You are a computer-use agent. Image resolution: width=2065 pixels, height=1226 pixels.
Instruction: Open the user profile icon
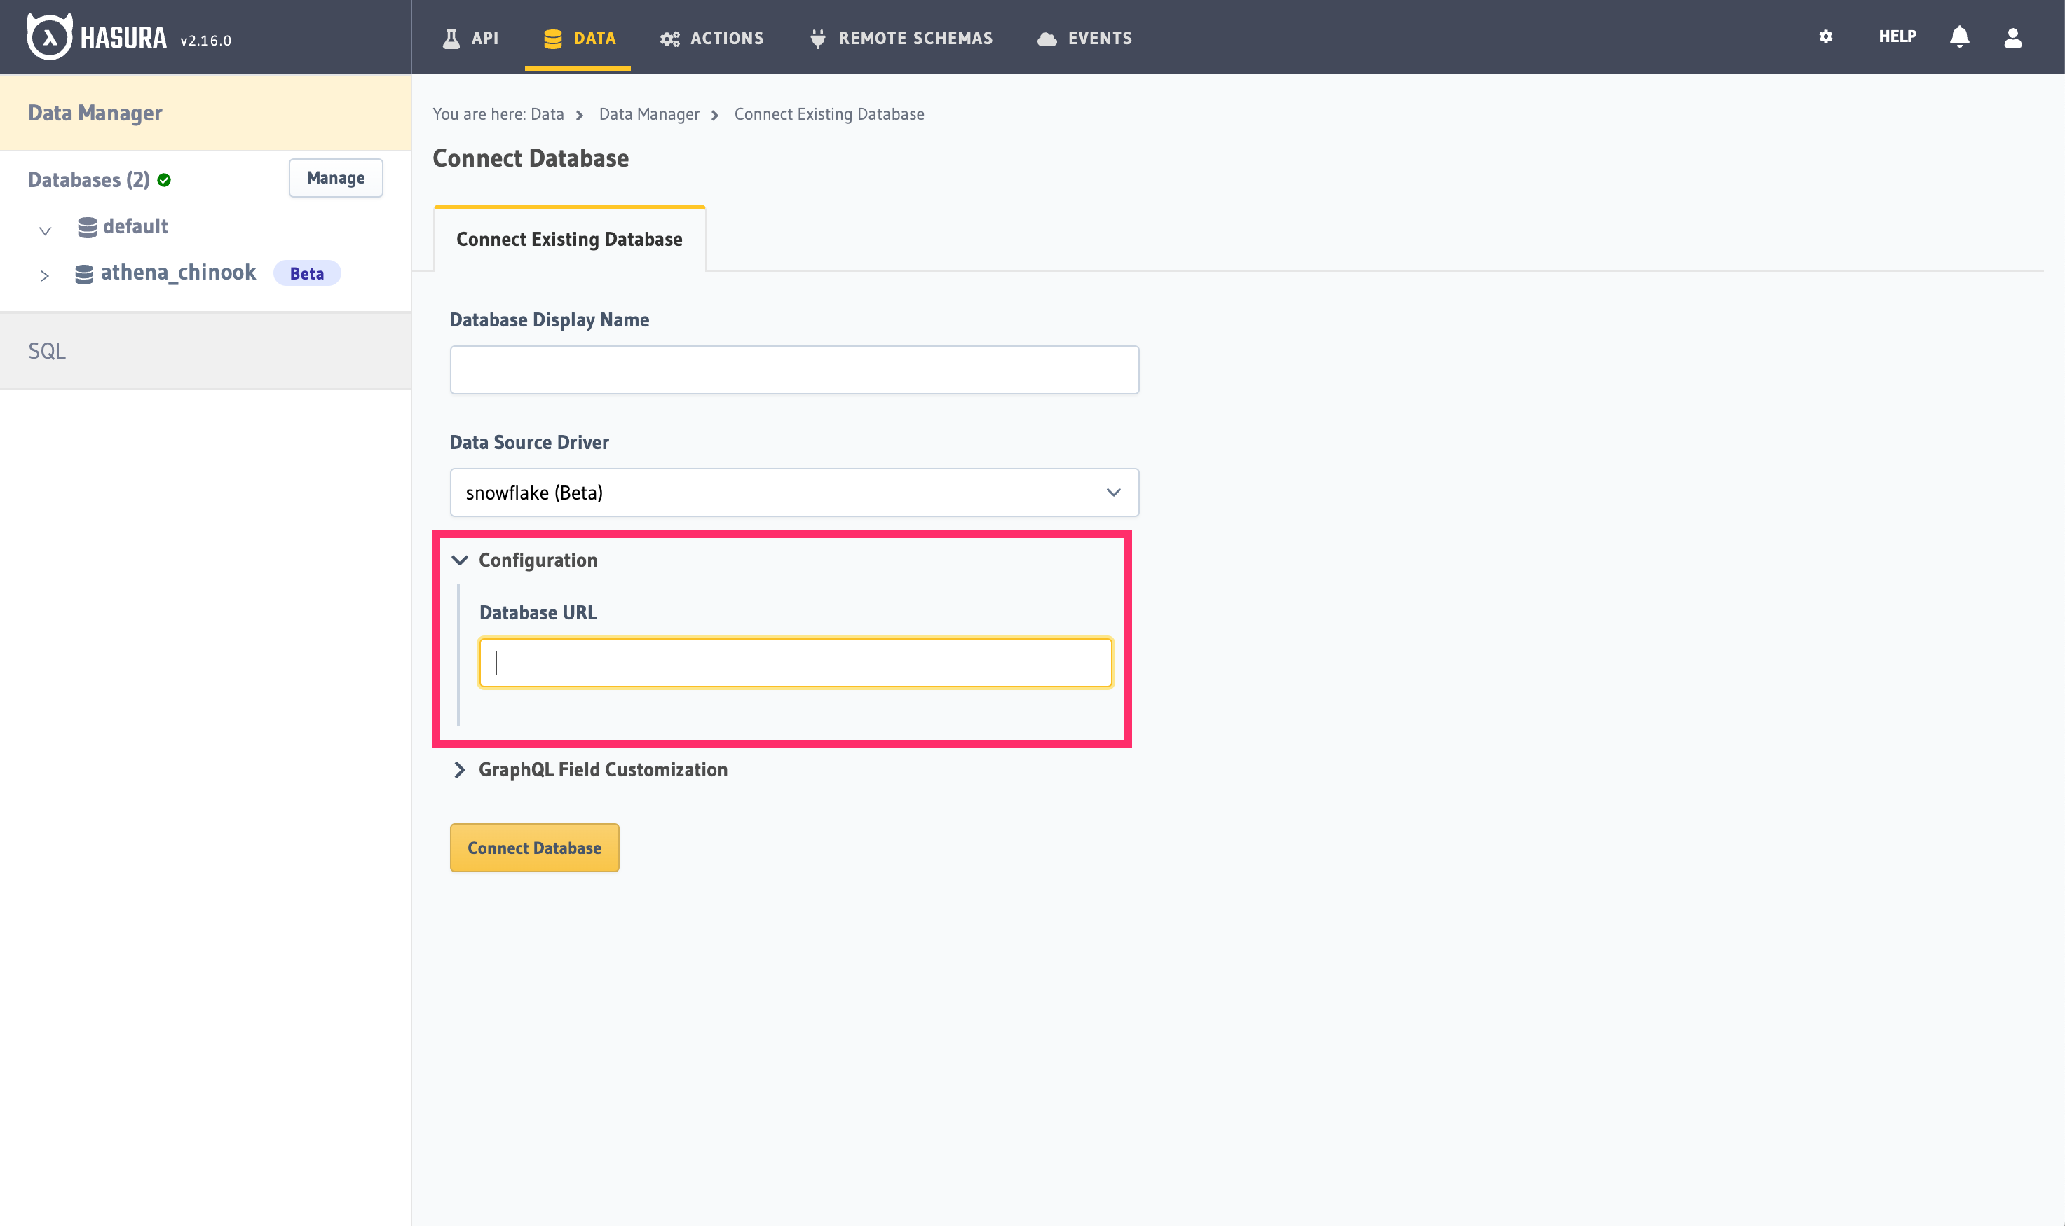pos(2013,36)
